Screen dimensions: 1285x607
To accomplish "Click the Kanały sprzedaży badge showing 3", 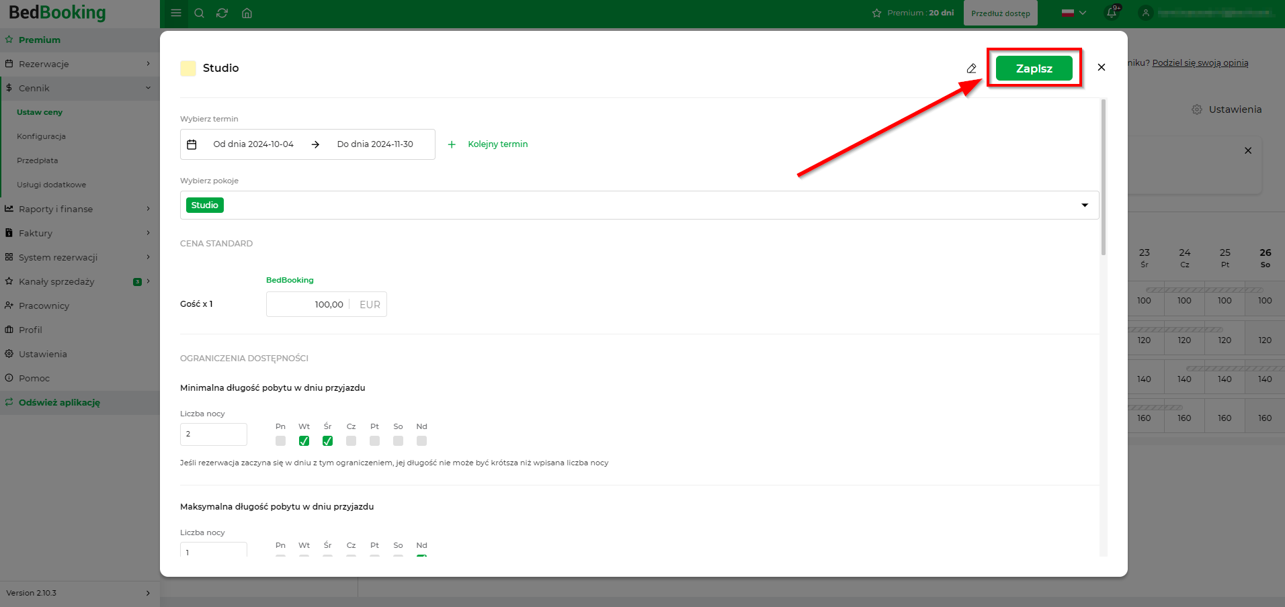I will point(137,282).
